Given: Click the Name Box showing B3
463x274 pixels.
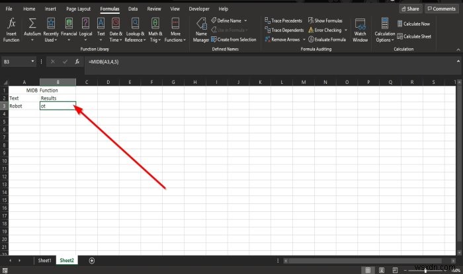Looking at the screenshot, I should click(16, 61).
